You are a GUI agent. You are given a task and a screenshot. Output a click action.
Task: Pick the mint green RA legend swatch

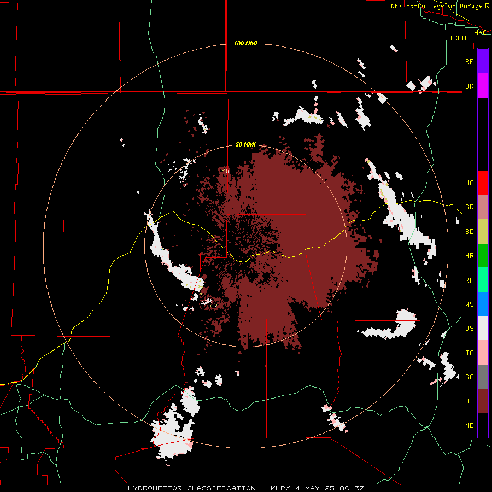(x=483, y=280)
